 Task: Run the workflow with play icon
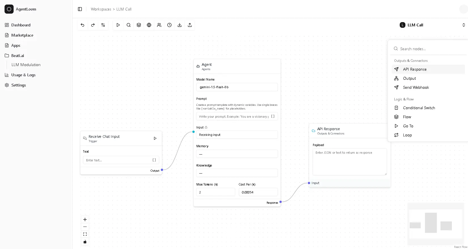point(118,25)
